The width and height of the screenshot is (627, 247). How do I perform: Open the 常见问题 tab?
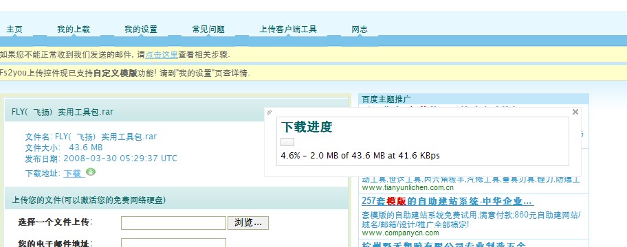(x=208, y=30)
